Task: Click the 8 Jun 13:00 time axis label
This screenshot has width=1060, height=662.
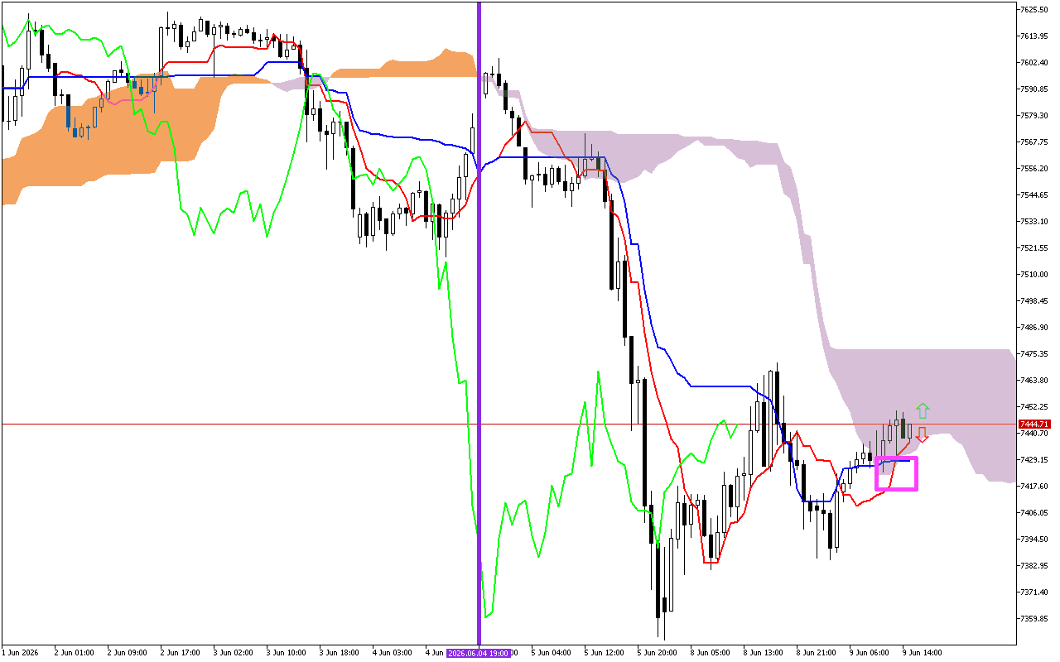Action: pos(763,653)
